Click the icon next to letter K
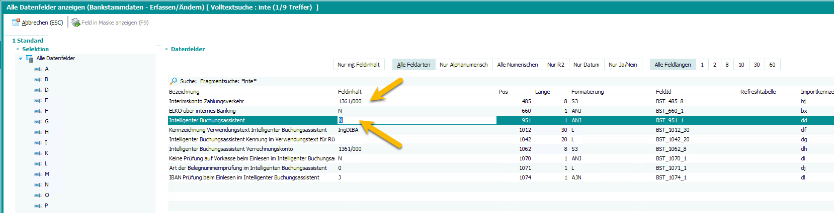Viewport: 834px width, 213px height. (38, 153)
